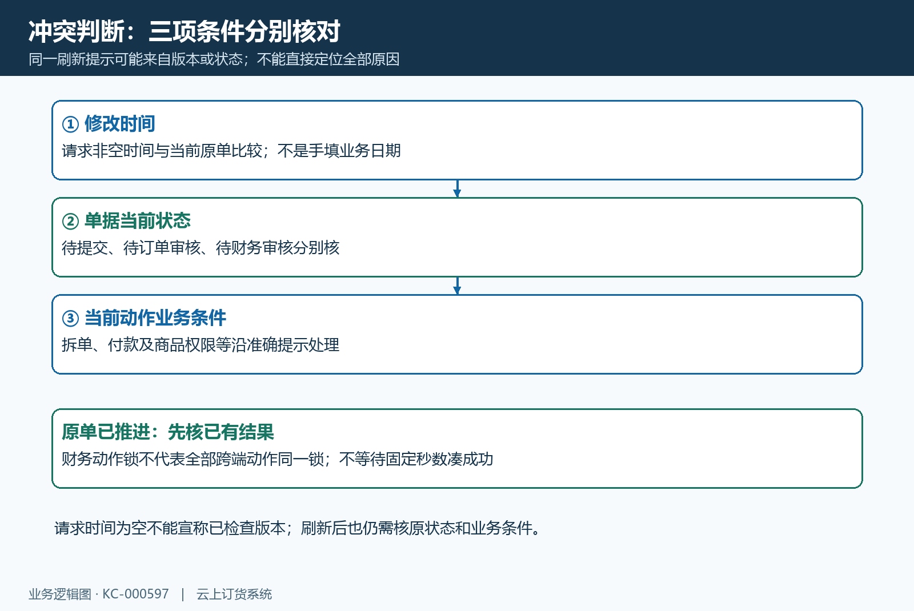Select line 待提交、待订单审核、待财务审核分别核
This screenshot has height=611, width=914.
pos(201,248)
